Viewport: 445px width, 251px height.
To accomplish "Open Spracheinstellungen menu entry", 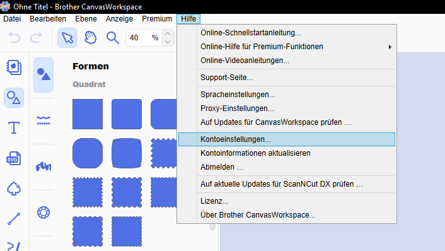I will click(287, 95).
